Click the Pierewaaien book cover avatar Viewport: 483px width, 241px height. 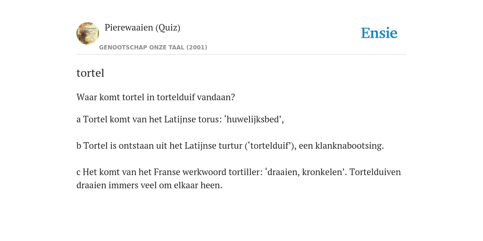coord(88,33)
